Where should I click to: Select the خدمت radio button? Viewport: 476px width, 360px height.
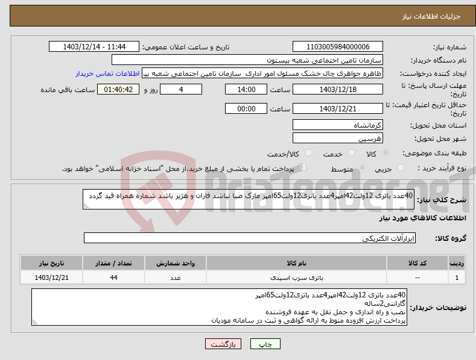click(x=351, y=153)
